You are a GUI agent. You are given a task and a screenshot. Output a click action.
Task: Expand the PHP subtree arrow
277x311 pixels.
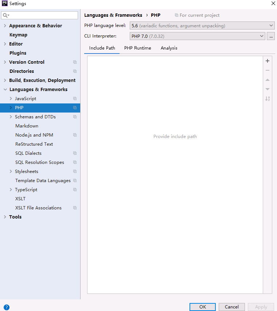pos(11,108)
